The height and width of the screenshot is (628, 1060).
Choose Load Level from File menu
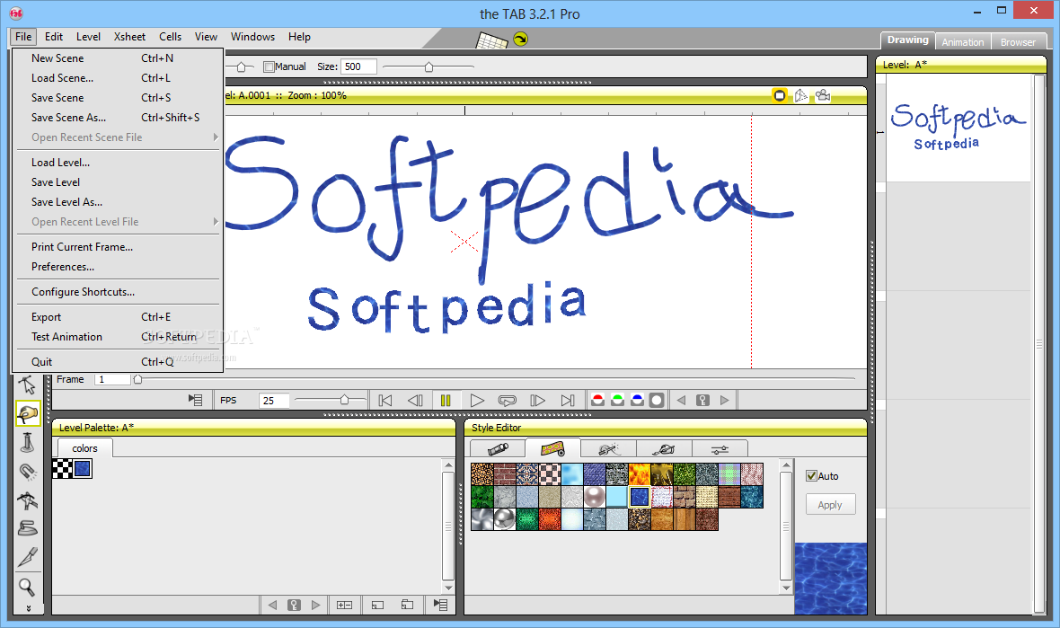[119, 163]
